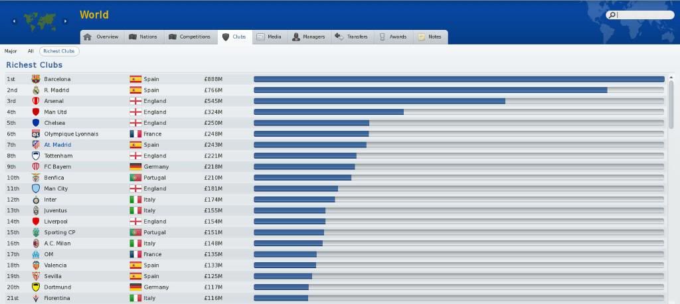Open the Overview tab
Screen dimensions: 680x304
pyautogui.click(x=102, y=37)
